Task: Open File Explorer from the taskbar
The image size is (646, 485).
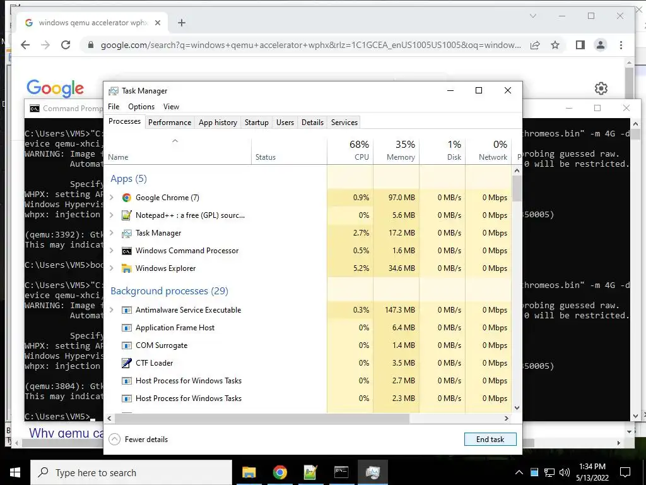Action: tap(249, 472)
